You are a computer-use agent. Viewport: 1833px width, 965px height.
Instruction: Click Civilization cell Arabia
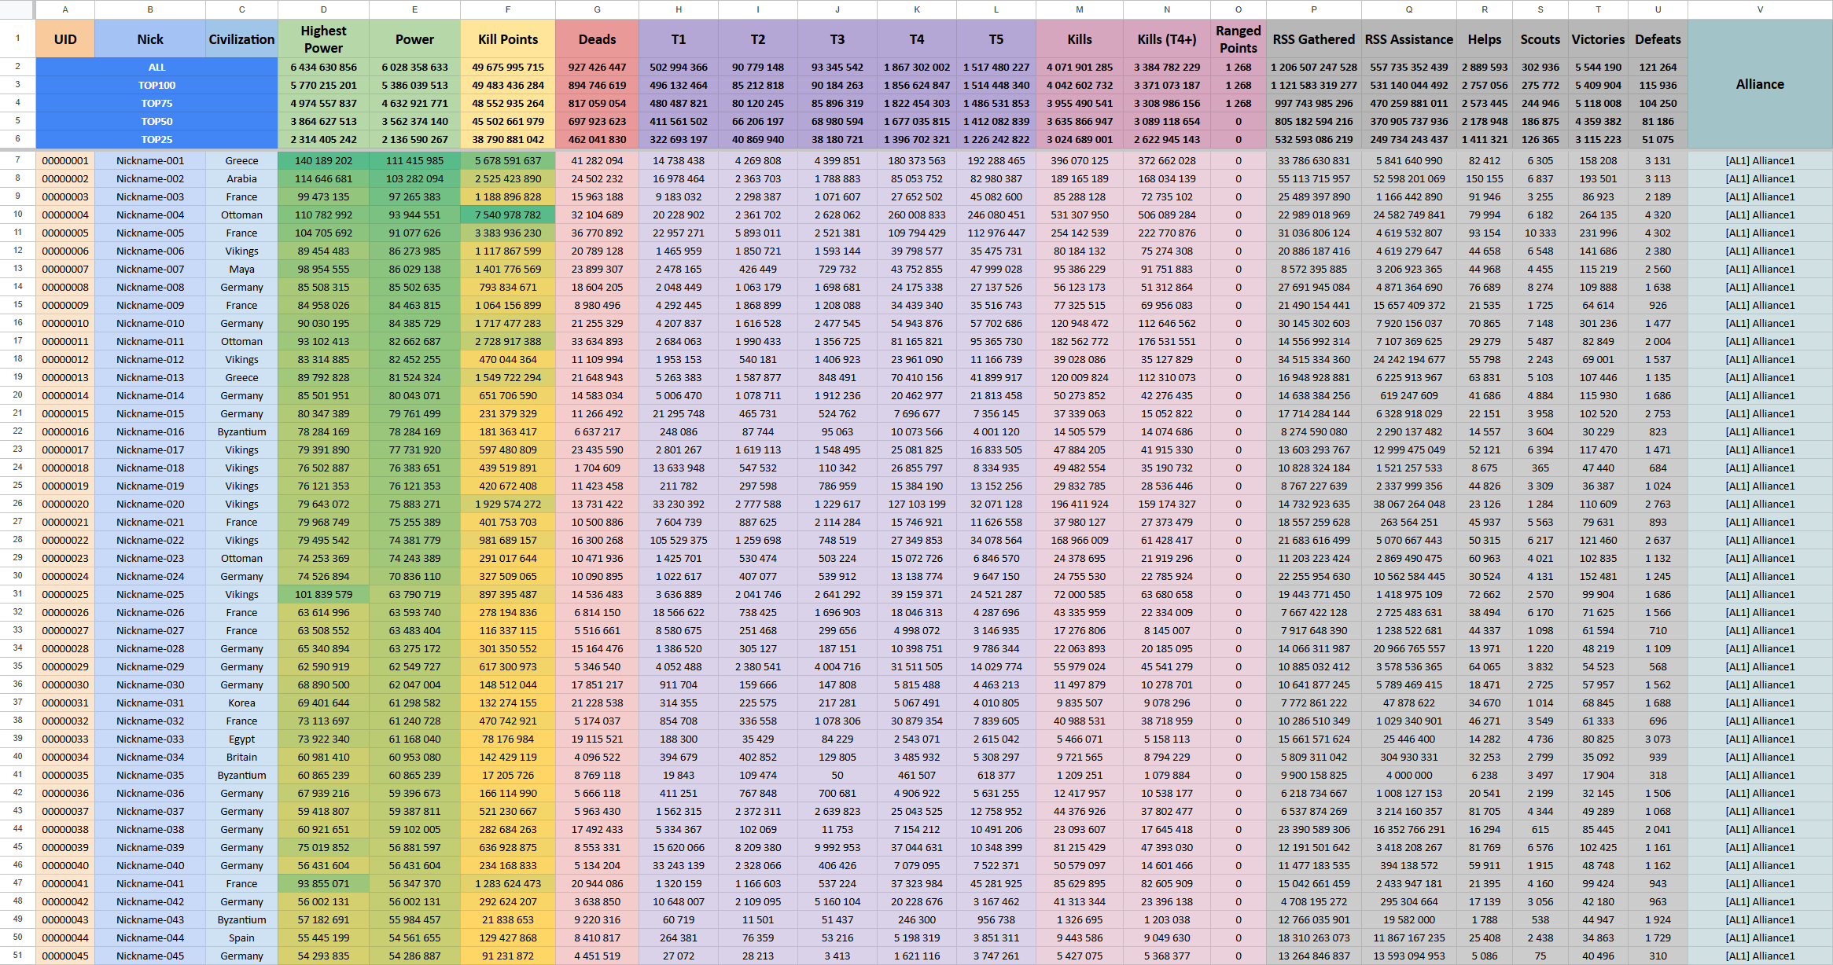point(241,178)
